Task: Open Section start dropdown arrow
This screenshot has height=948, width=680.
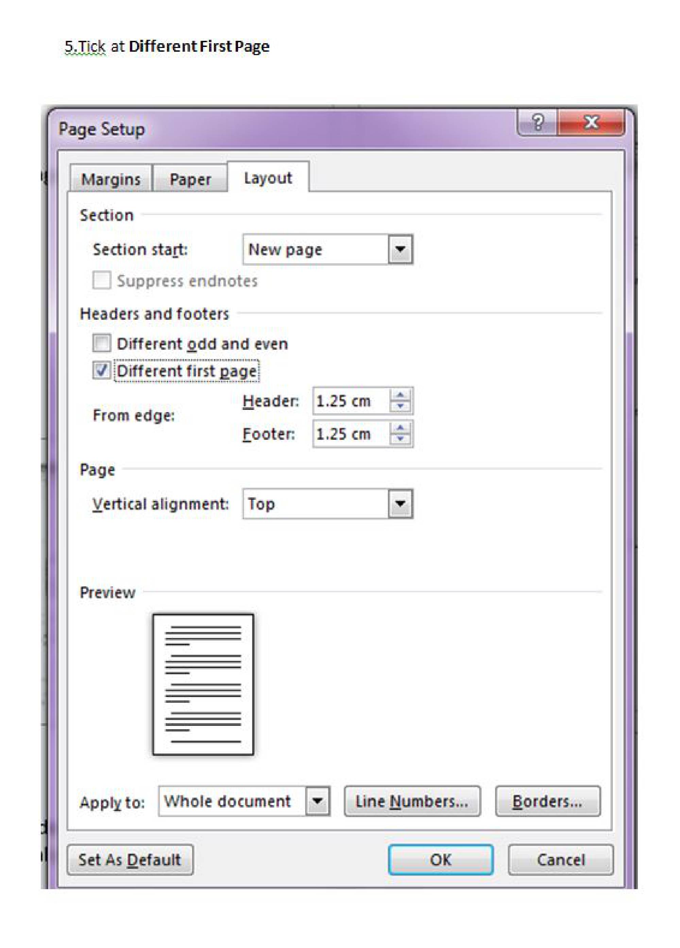Action: tap(400, 250)
